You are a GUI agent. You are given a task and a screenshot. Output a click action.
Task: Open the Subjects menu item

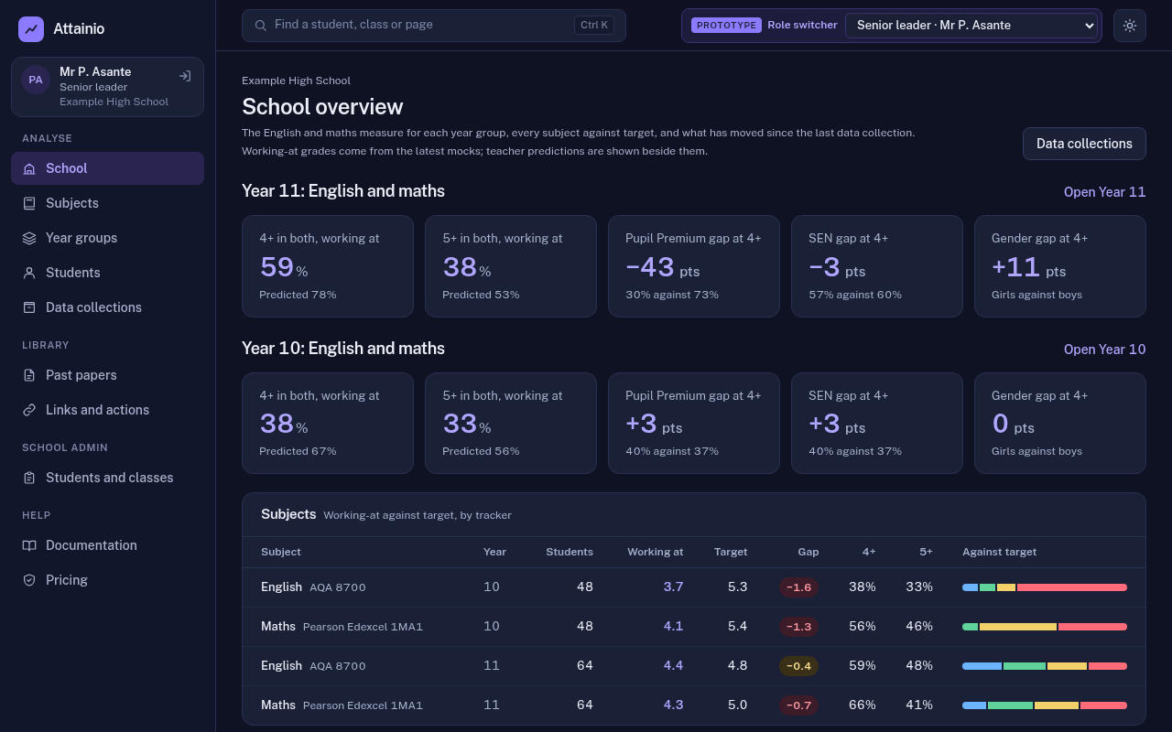[x=107, y=203]
